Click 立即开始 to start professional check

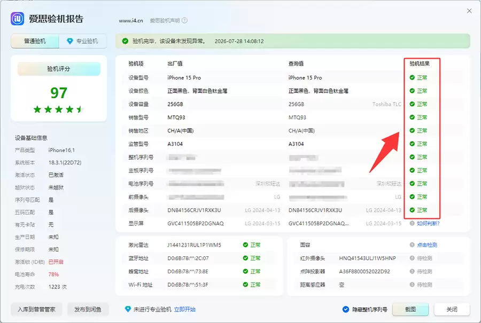coord(185,309)
